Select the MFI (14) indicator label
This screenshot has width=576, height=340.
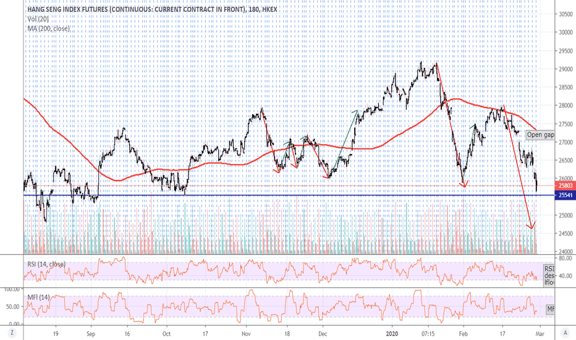(x=38, y=297)
